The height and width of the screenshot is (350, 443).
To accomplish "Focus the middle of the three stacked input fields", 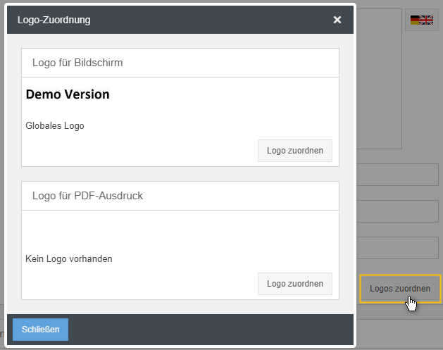I will coord(398,211).
